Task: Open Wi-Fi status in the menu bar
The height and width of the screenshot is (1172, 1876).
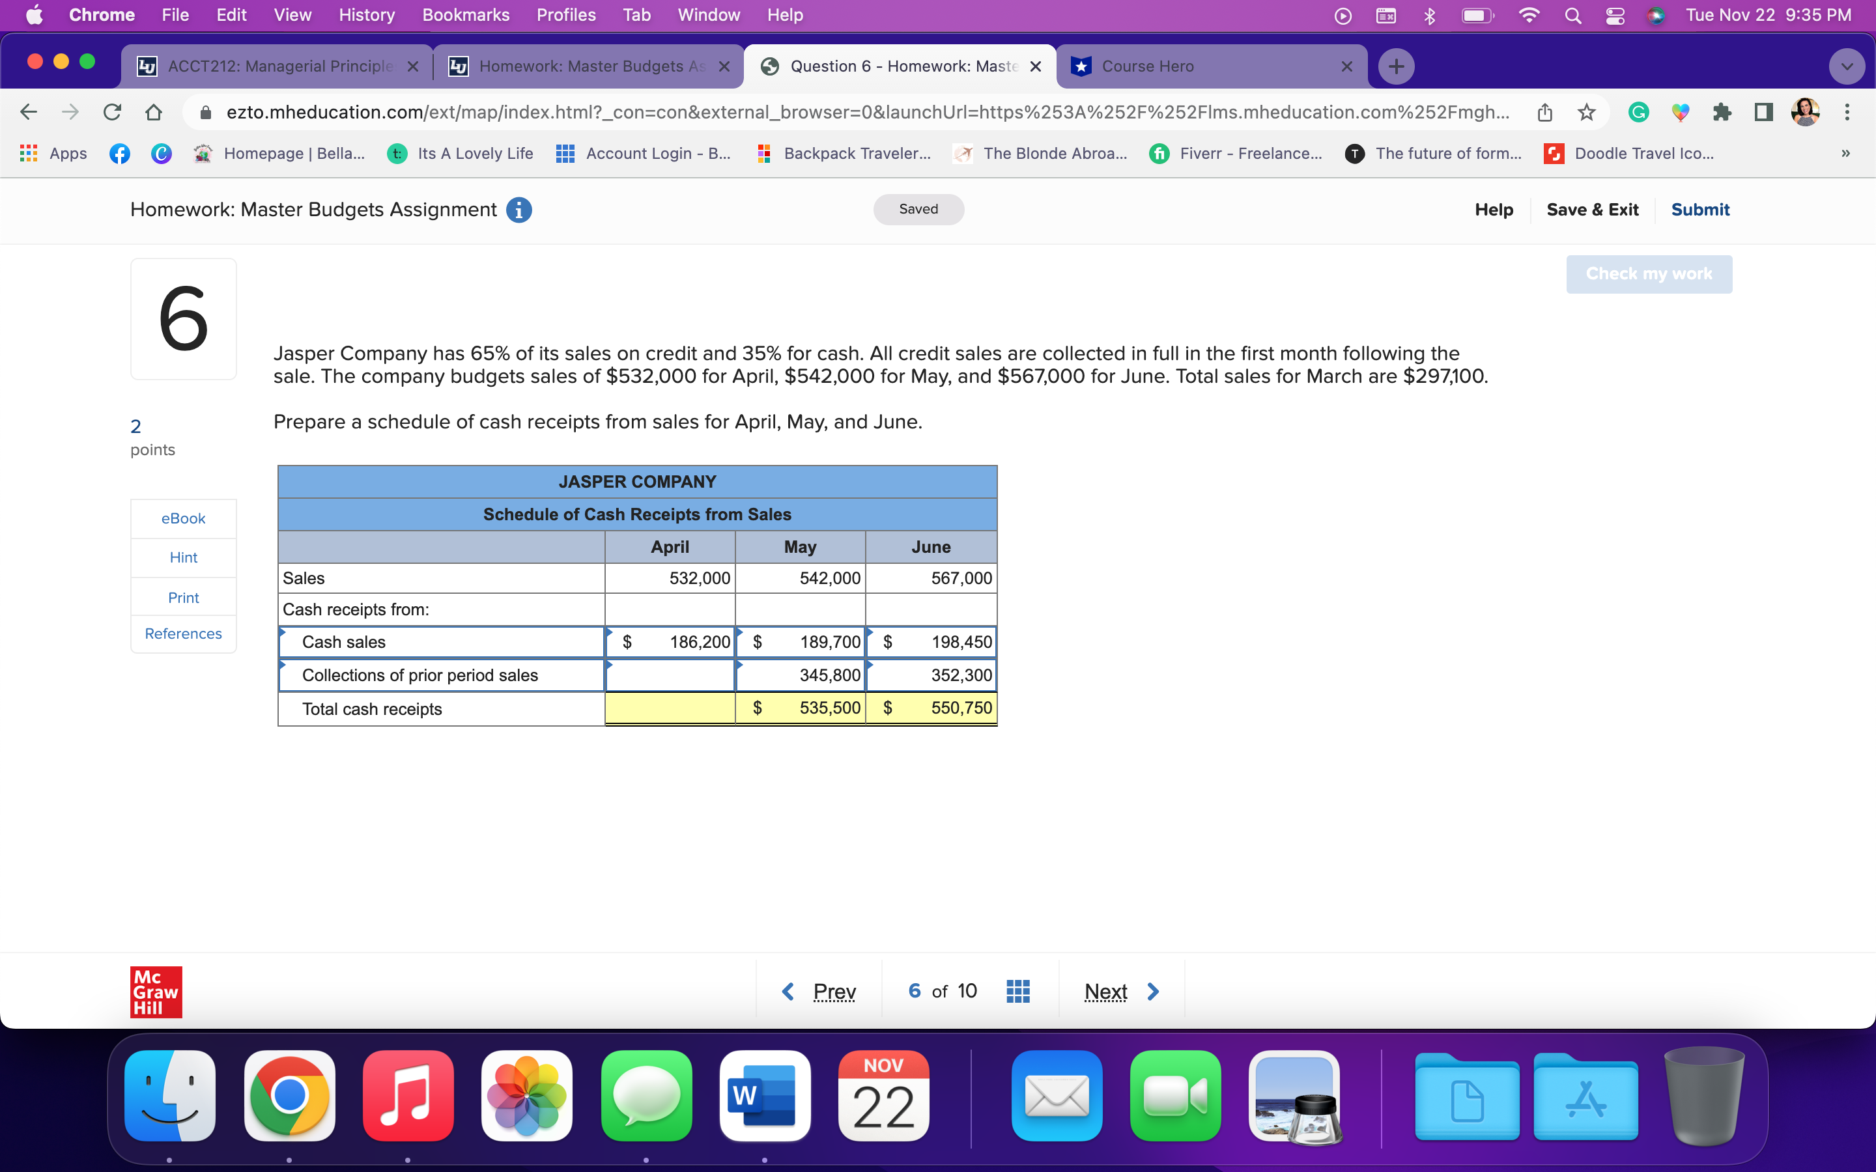Action: point(1529,15)
